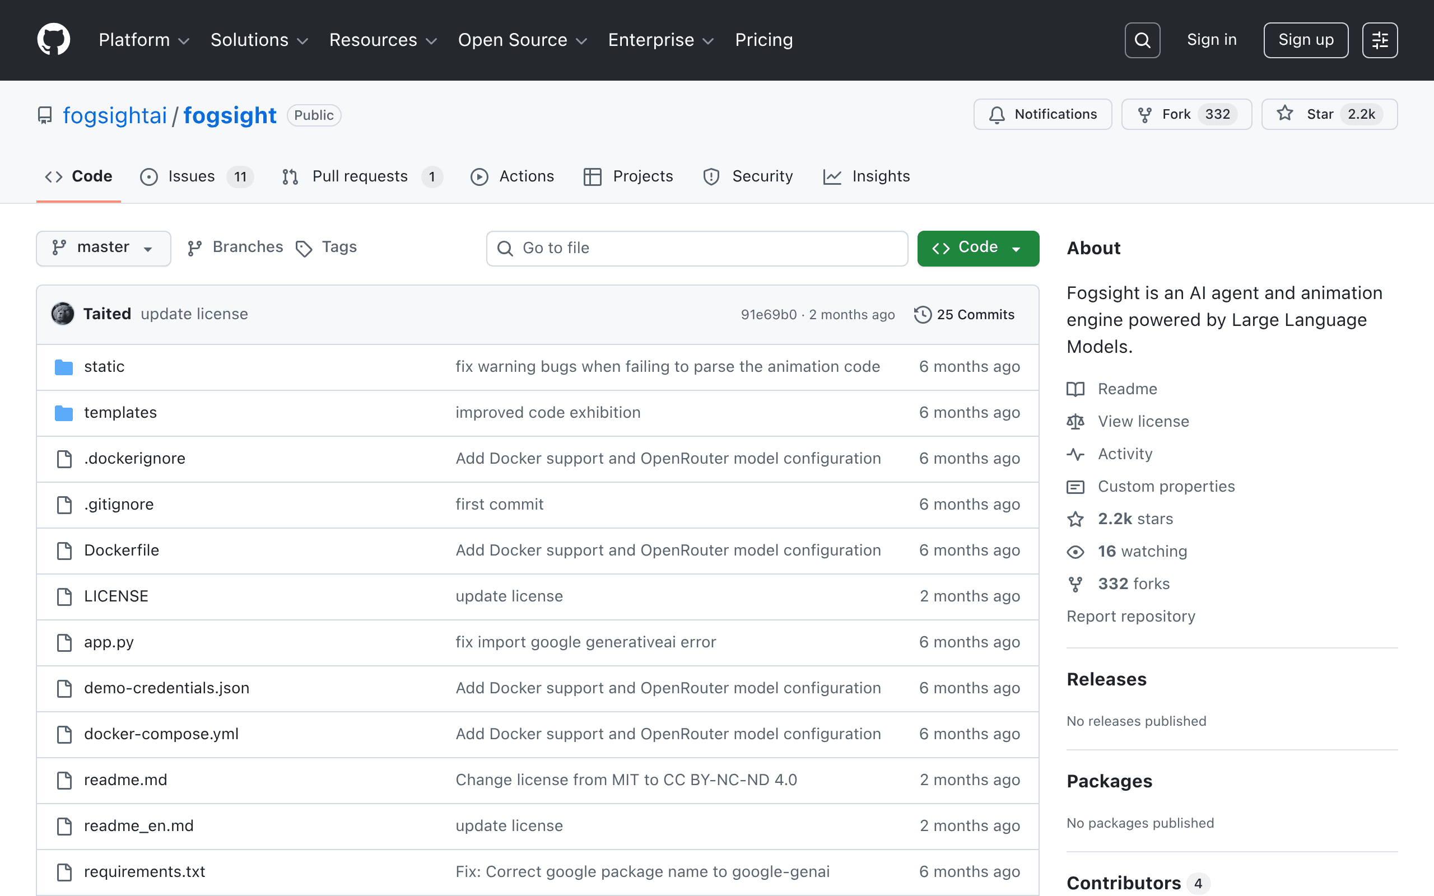Click the Sign in link
The height and width of the screenshot is (896, 1434).
pyautogui.click(x=1212, y=40)
